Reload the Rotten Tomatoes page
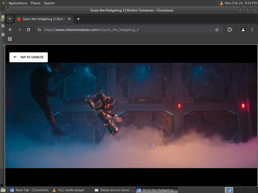Viewport: 258px width, 193px height. [x=28, y=30]
